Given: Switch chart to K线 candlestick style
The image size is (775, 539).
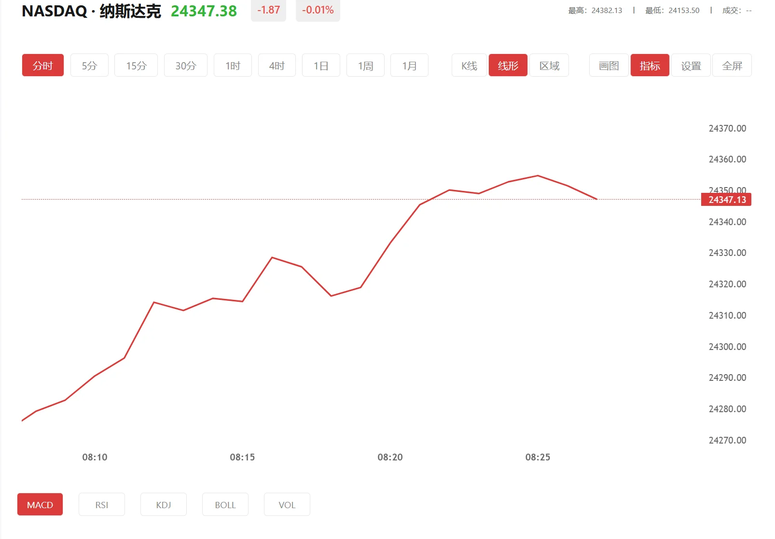Looking at the screenshot, I should click(469, 65).
